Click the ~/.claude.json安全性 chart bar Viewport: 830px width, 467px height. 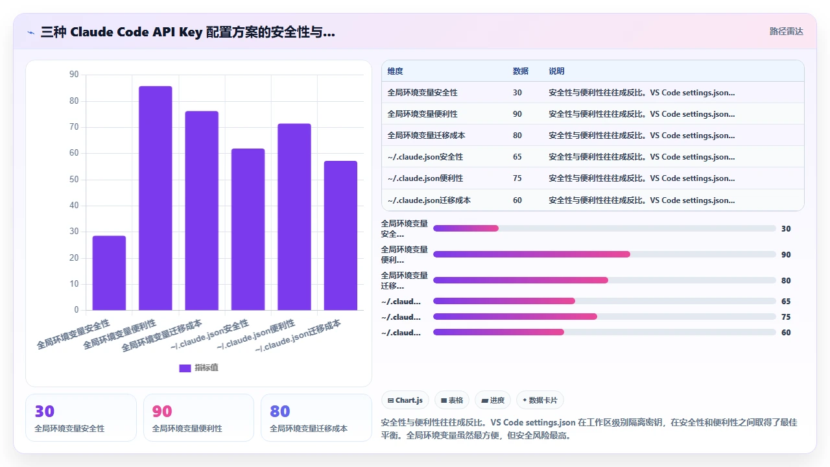[x=248, y=230]
